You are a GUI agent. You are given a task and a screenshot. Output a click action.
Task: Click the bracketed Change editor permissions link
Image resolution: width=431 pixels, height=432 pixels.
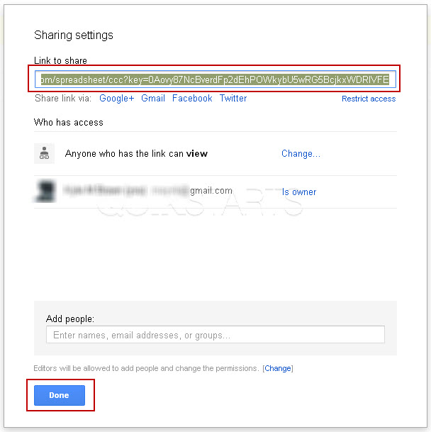click(x=278, y=368)
